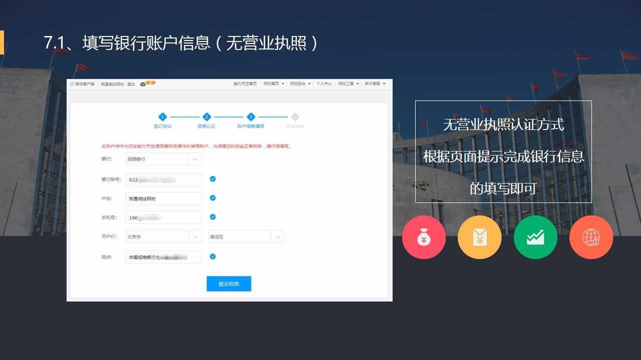Viewport: 641px width, 360px height.
Task: Click blue checkmark next to 手机号 field
Action: tap(213, 217)
